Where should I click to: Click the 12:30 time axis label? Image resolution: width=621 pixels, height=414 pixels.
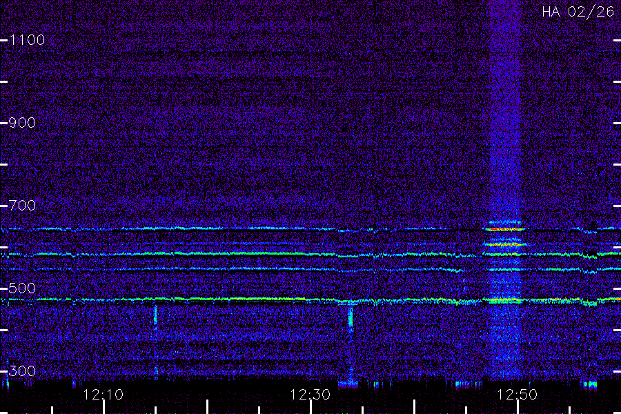click(310, 395)
